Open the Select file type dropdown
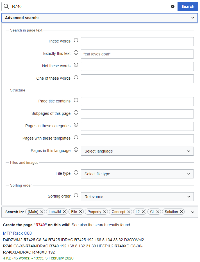Image resolution: width=200 pixels, height=262 pixels. [x=137, y=174]
